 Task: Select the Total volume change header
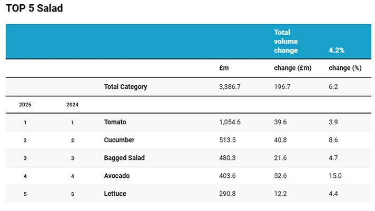[286, 42]
